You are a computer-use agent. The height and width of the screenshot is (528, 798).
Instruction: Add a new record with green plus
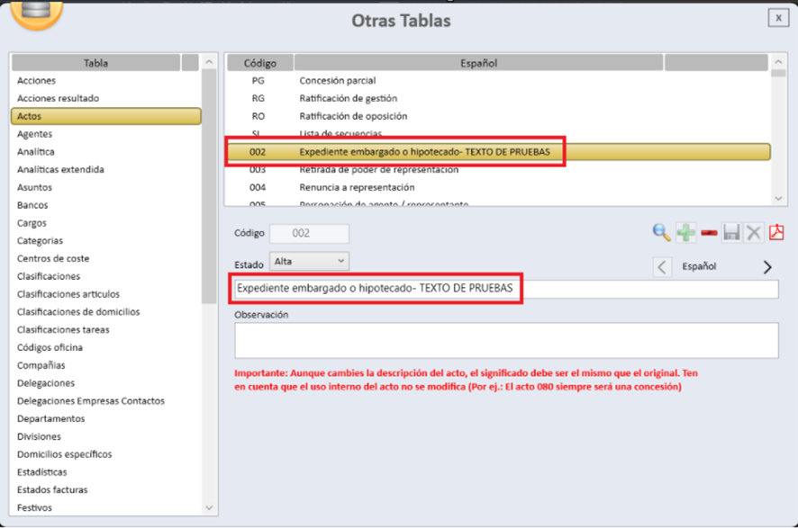pos(685,233)
